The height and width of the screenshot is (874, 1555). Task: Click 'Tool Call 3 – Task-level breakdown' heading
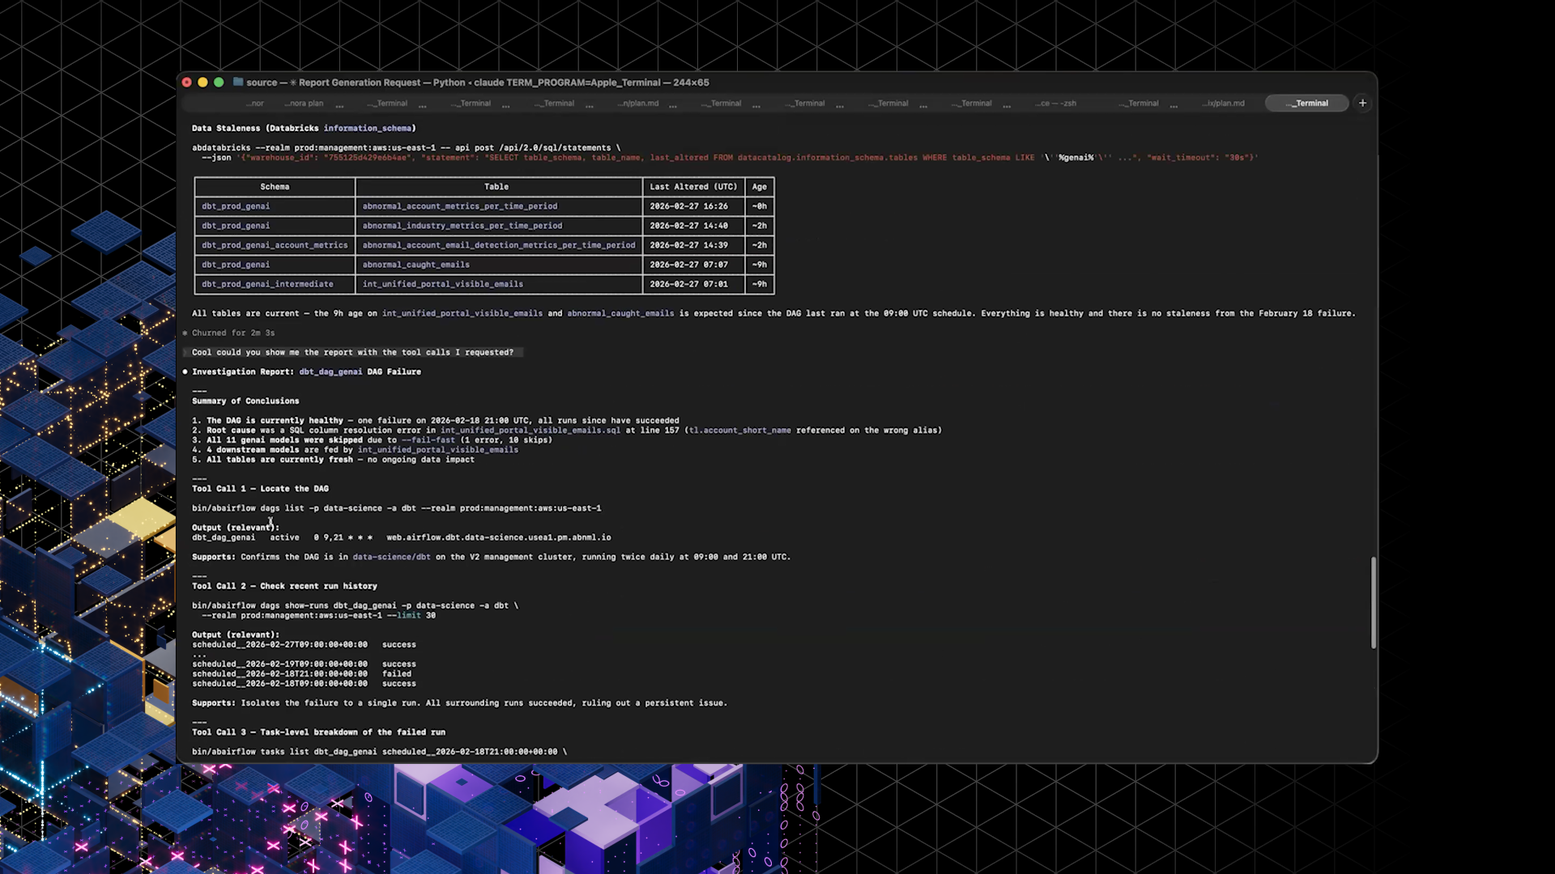click(x=318, y=732)
